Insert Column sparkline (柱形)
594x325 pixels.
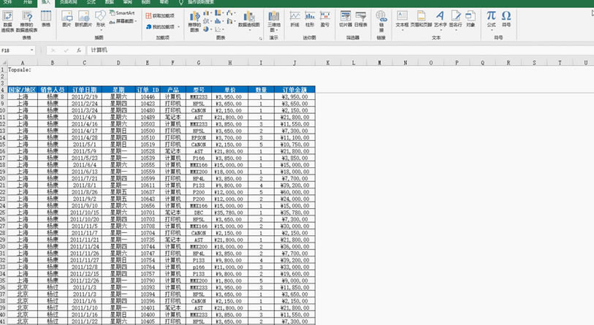(x=310, y=19)
